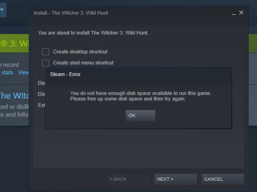The image size is (257, 192).
Task: Click the 'You are about to install' text
Action: 93,33
